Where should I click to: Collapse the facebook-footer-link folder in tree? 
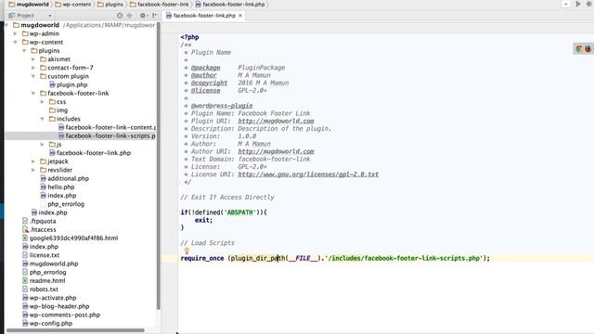[x=33, y=93]
